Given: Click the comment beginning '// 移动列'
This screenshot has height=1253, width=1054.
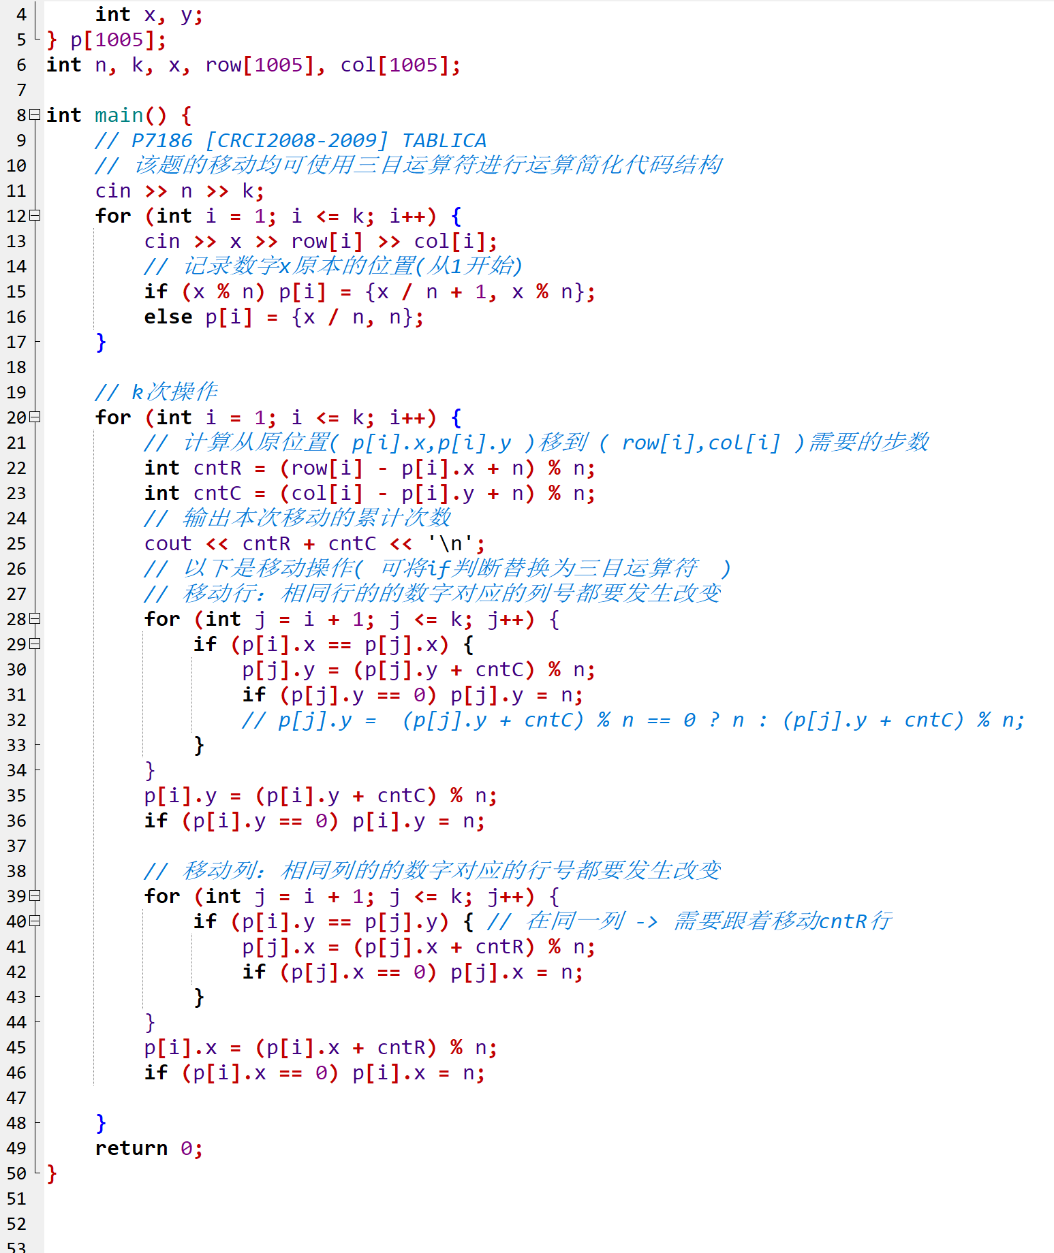Looking at the screenshot, I should [x=433, y=871].
